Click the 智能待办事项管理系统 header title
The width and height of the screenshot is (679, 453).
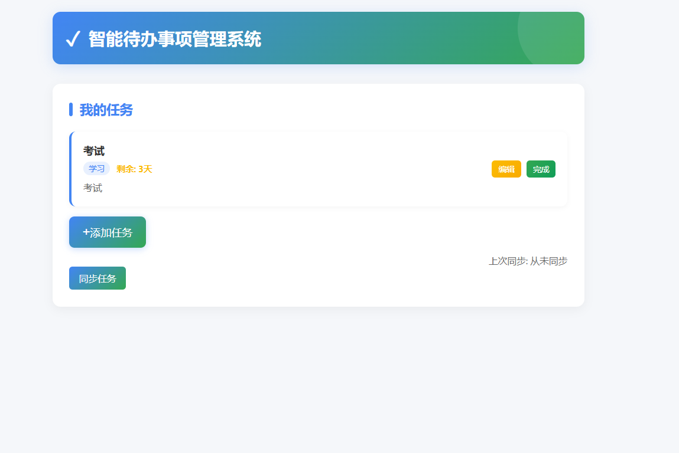click(174, 39)
